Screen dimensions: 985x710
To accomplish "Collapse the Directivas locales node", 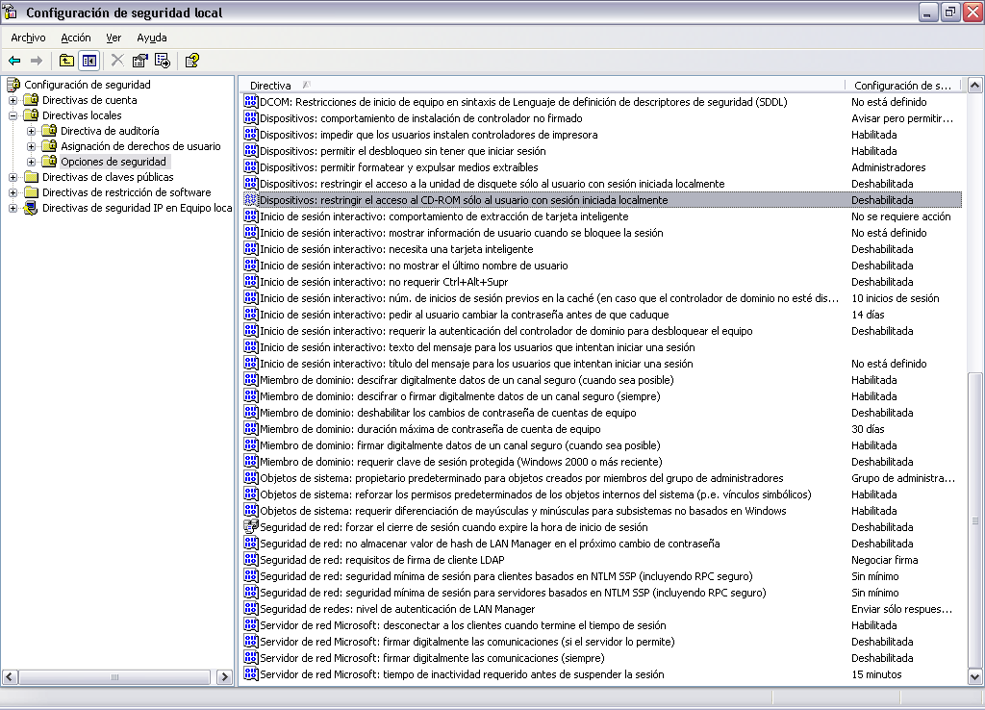I will (13, 115).
